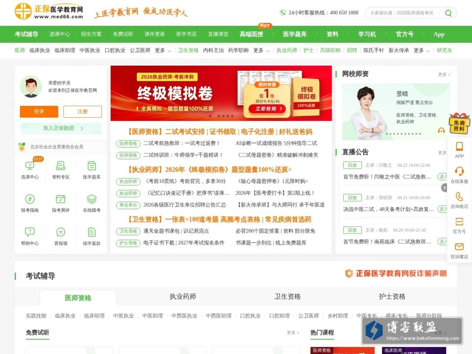472x354 pixels.
Task: Switch to 护士资格 tab
Action: point(392,297)
